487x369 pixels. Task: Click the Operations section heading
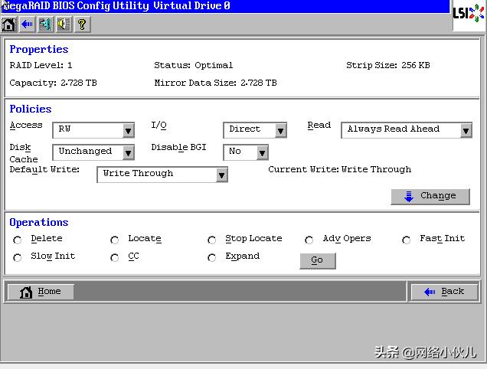(39, 222)
